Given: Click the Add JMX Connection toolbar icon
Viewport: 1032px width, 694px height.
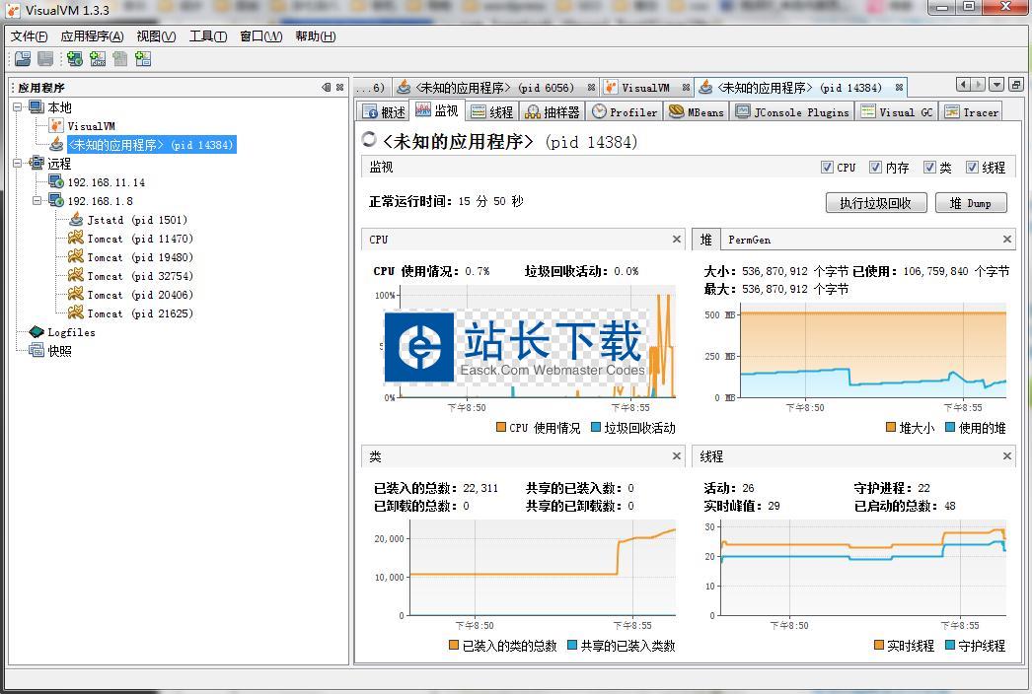Looking at the screenshot, I should [98, 59].
